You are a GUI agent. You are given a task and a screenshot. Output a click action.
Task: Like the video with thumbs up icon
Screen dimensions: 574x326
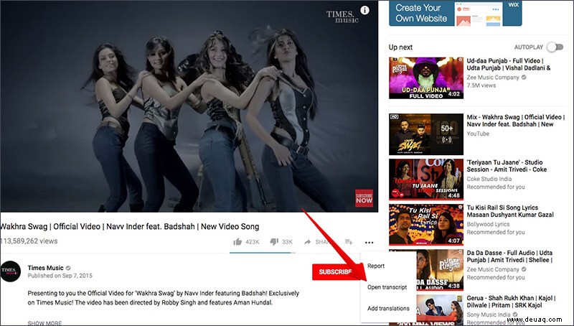coord(237,242)
